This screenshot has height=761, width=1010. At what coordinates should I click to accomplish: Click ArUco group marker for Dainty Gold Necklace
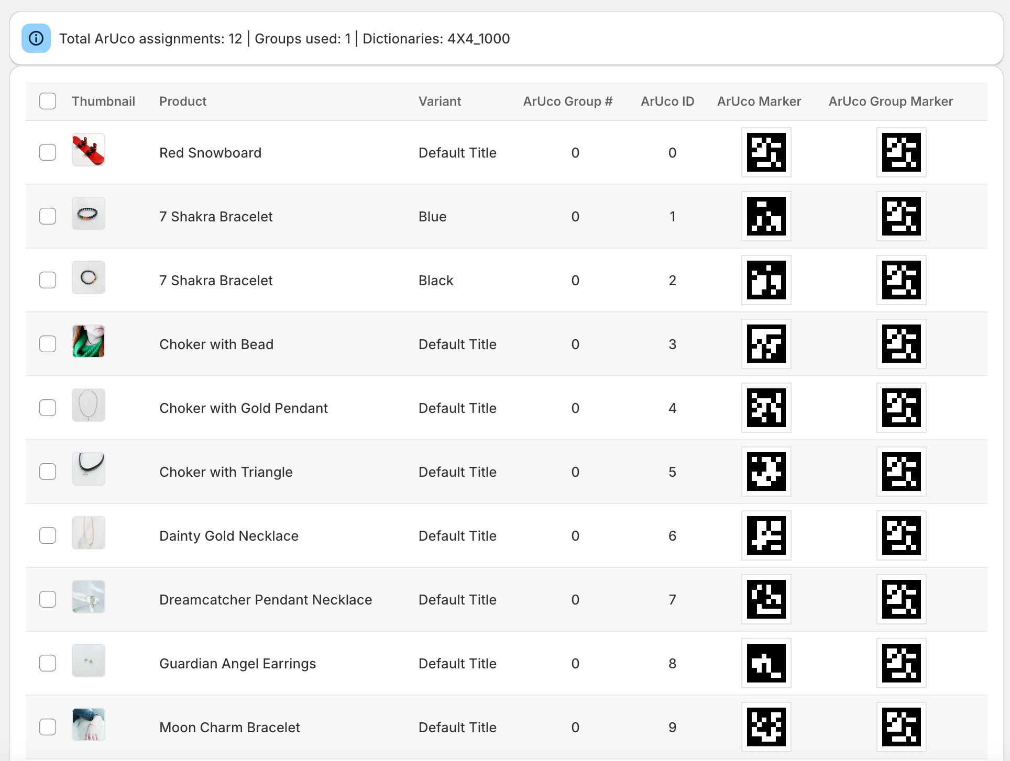[x=901, y=535]
